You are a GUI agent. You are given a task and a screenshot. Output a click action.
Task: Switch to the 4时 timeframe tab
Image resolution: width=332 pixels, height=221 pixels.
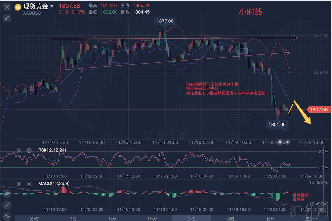[x=230, y=218]
